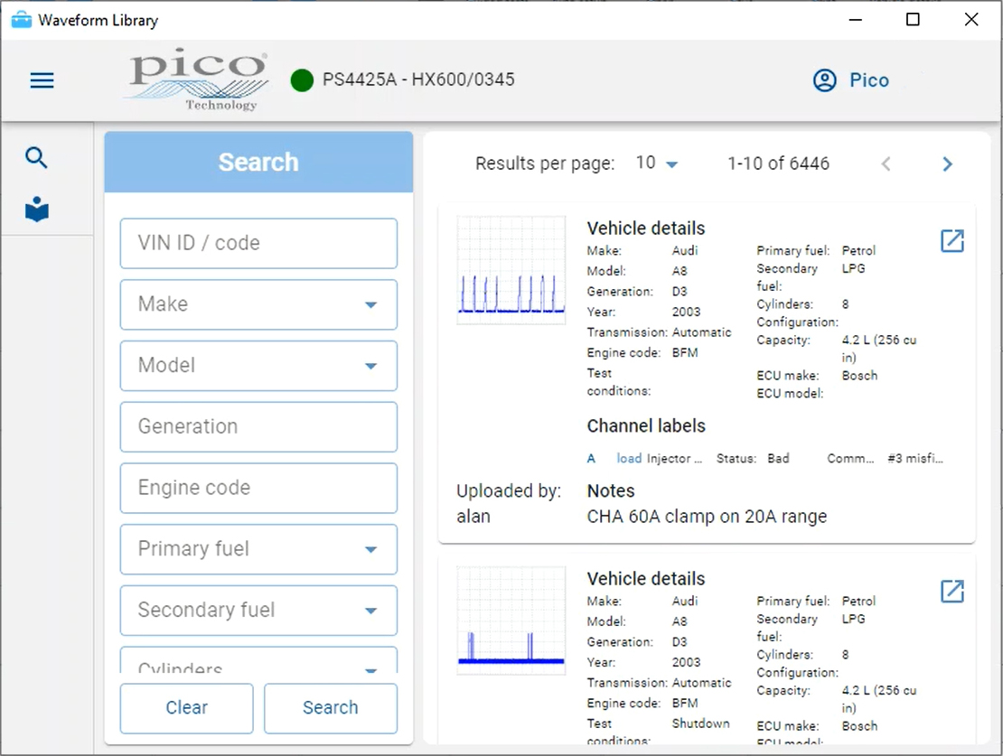Viewport: 1003px width, 756px height.
Task: Click the Waveform Library title bar app icon
Action: [21, 20]
